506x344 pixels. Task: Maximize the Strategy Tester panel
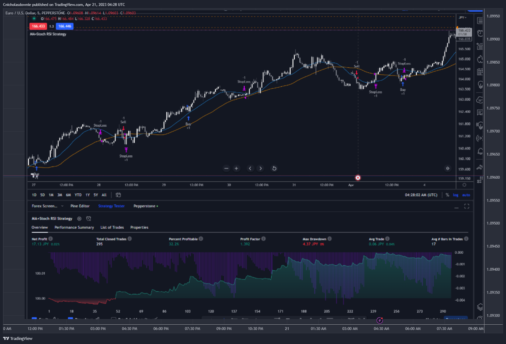[x=467, y=206]
